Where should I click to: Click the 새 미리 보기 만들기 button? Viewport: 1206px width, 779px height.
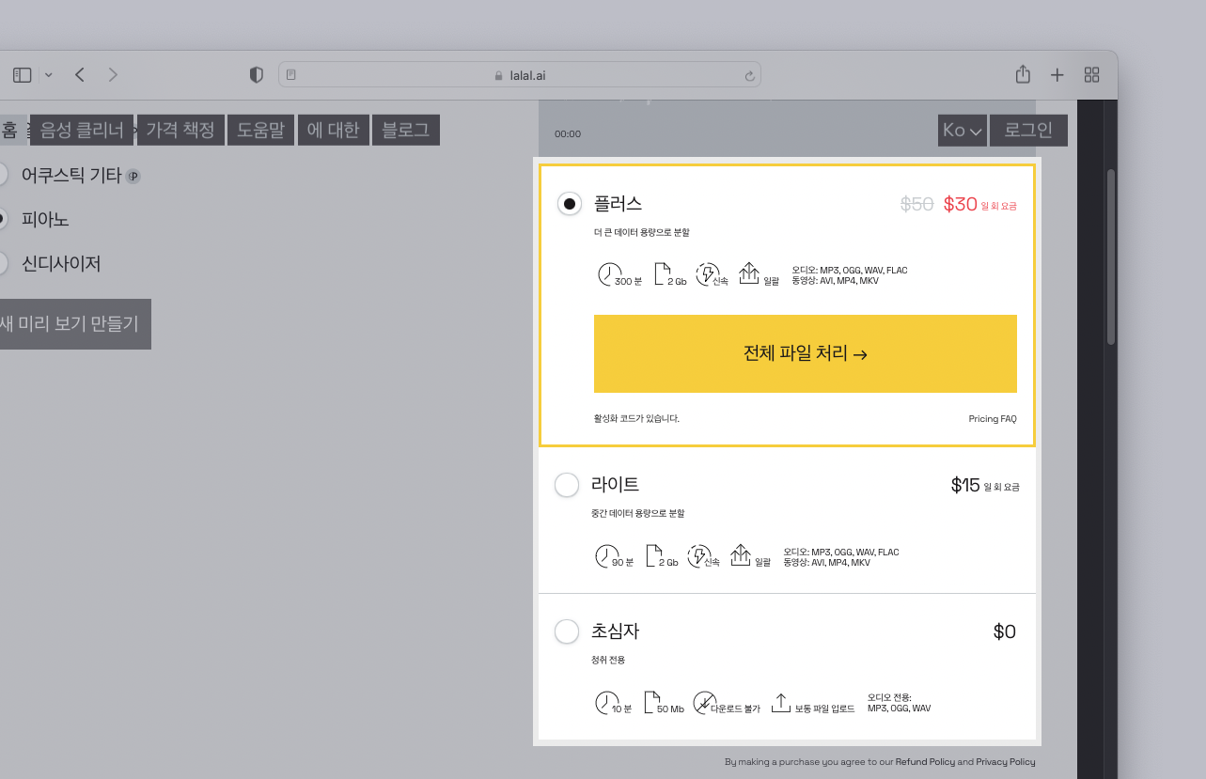[73, 324]
